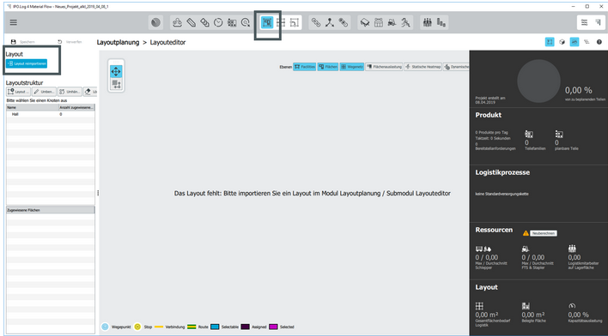Click the Speichern save button

[23, 42]
